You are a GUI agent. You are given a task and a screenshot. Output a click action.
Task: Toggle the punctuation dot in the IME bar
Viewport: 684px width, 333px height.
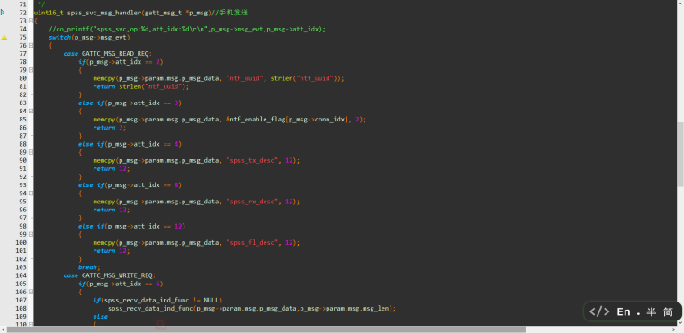coord(638,314)
